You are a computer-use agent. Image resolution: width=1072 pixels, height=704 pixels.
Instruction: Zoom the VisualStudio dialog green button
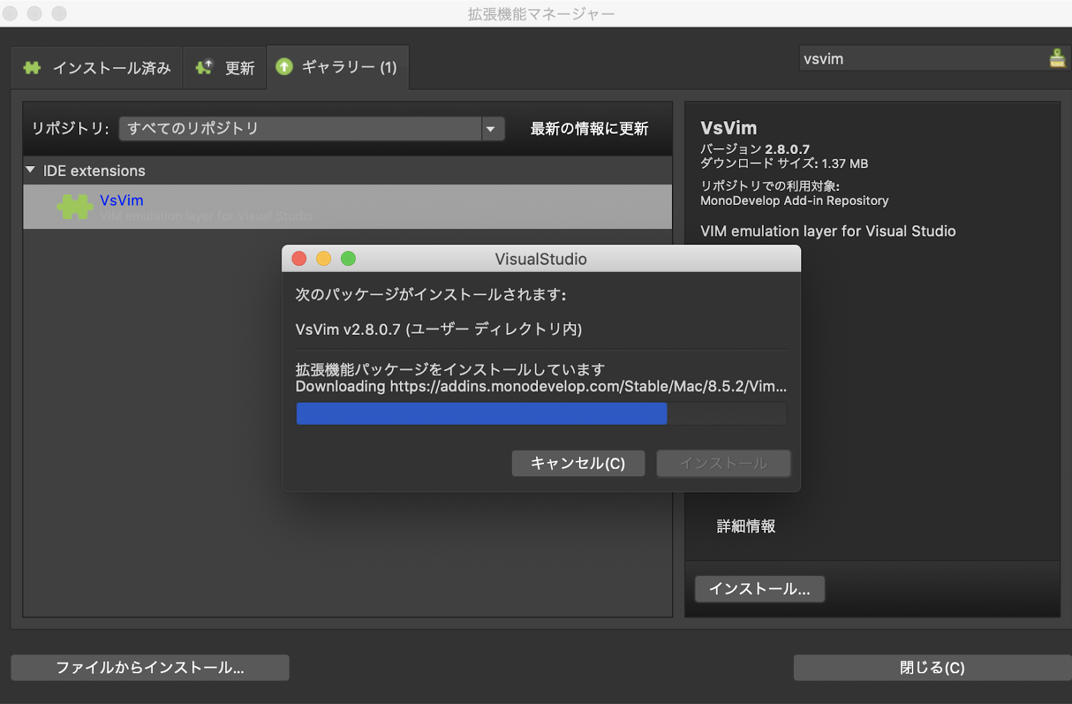coord(348,259)
